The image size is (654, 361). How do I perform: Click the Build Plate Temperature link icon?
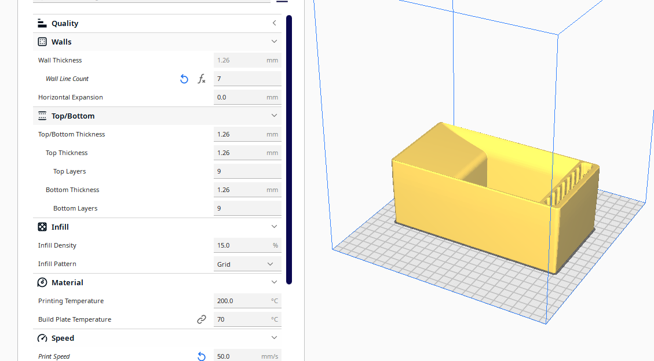tap(202, 319)
